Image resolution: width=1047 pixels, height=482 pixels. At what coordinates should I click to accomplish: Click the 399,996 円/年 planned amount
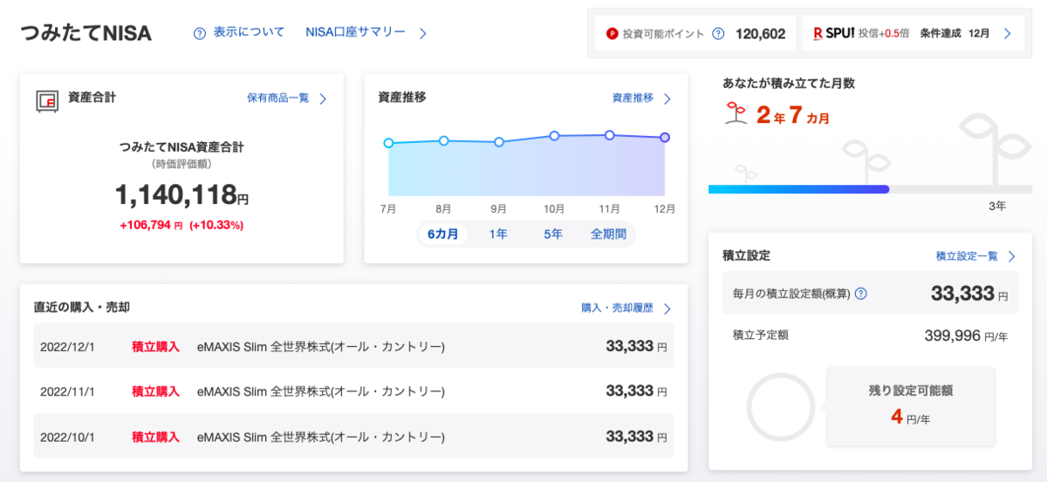click(x=966, y=336)
